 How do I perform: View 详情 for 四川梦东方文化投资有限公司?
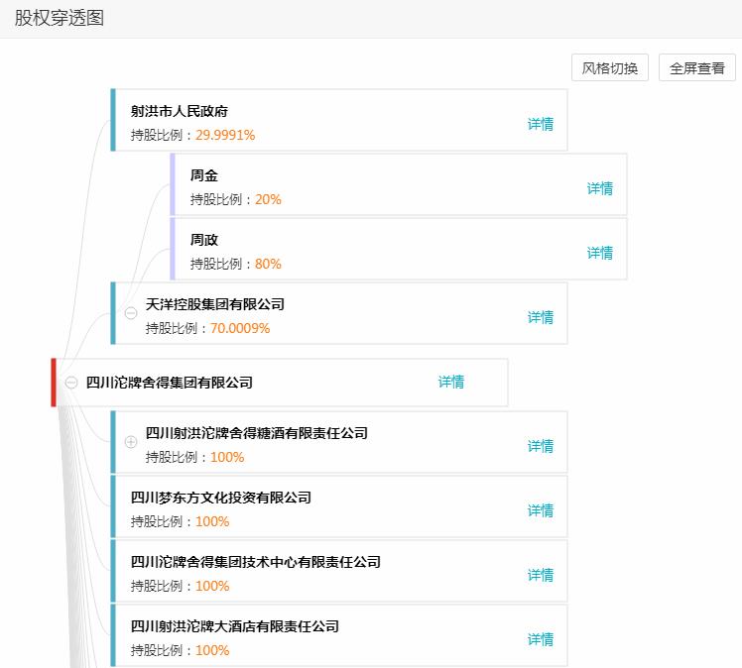pos(541,510)
